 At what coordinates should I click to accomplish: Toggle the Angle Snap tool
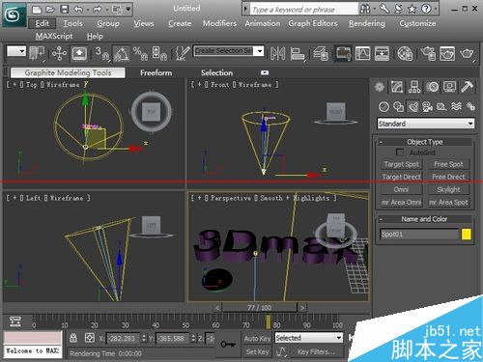(x=122, y=53)
